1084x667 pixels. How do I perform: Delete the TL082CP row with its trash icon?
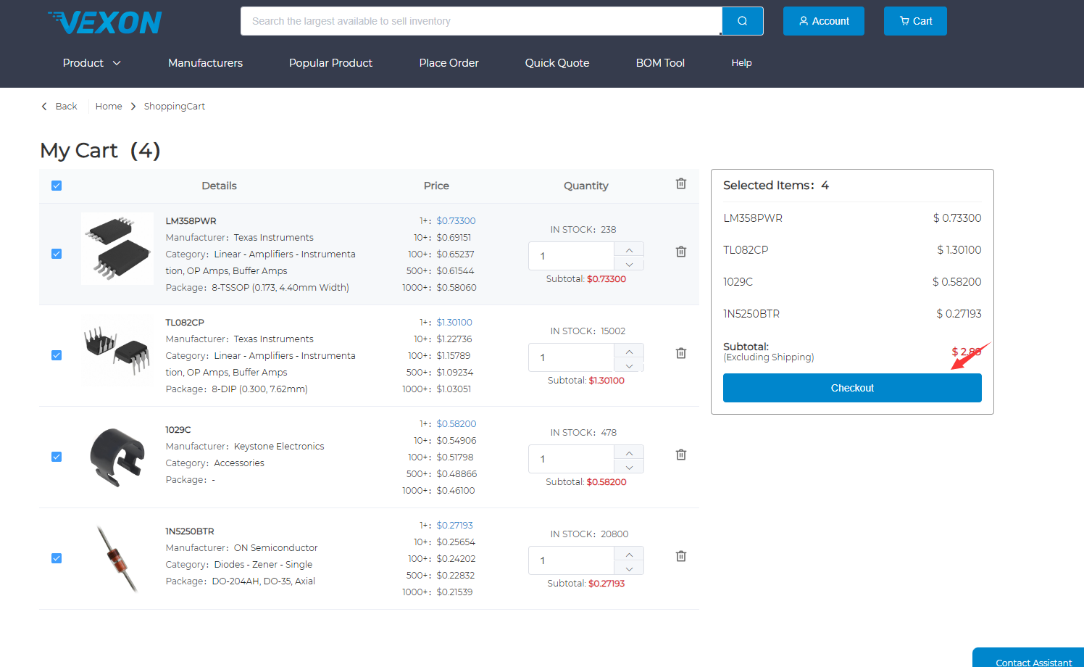click(x=681, y=353)
